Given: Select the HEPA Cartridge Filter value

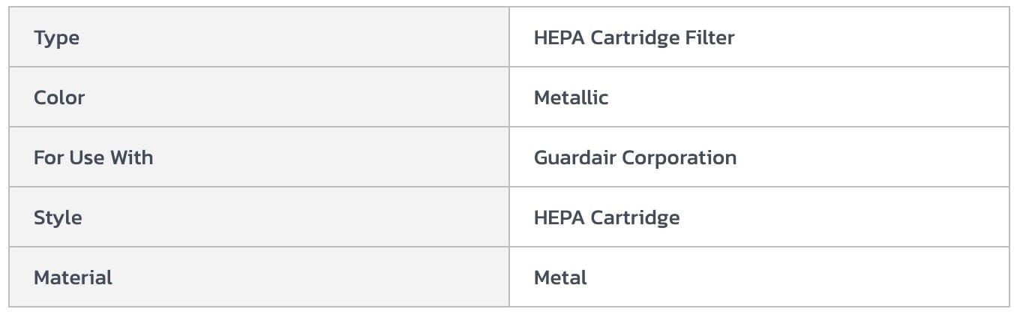Looking at the screenshot, I should click(634, 37).
